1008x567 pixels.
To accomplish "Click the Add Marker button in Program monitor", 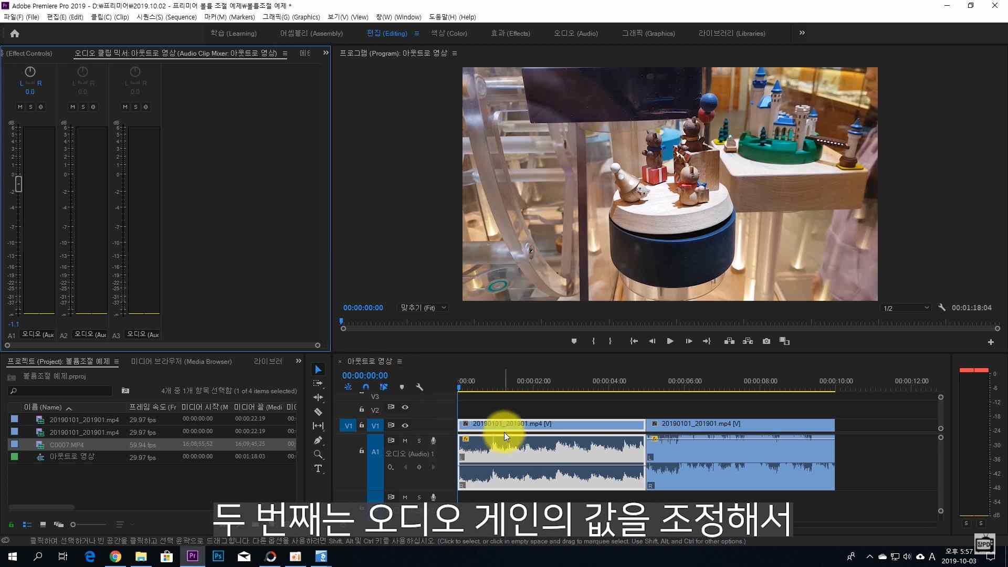I will (574, 341).
